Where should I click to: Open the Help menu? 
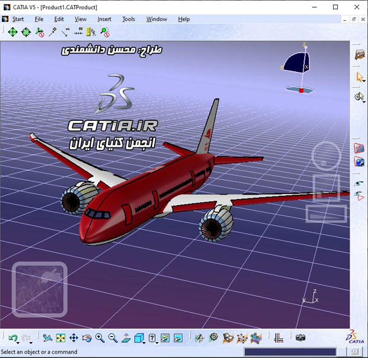(184, 19)
